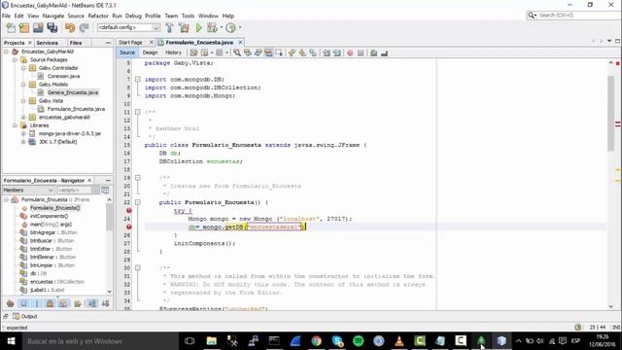
Task: Collapse the Source Packages node
Action: click(15, 60)
